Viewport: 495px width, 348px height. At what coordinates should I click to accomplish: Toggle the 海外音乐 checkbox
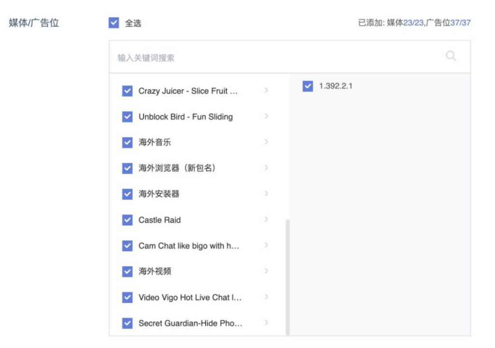[x=127, y=143]
